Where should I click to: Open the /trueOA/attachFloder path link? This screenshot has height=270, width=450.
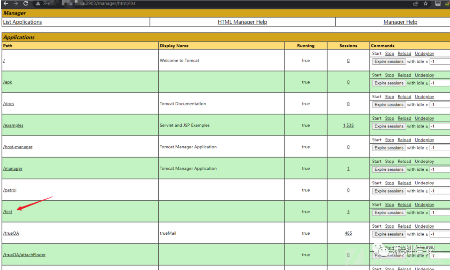(25, 255)
